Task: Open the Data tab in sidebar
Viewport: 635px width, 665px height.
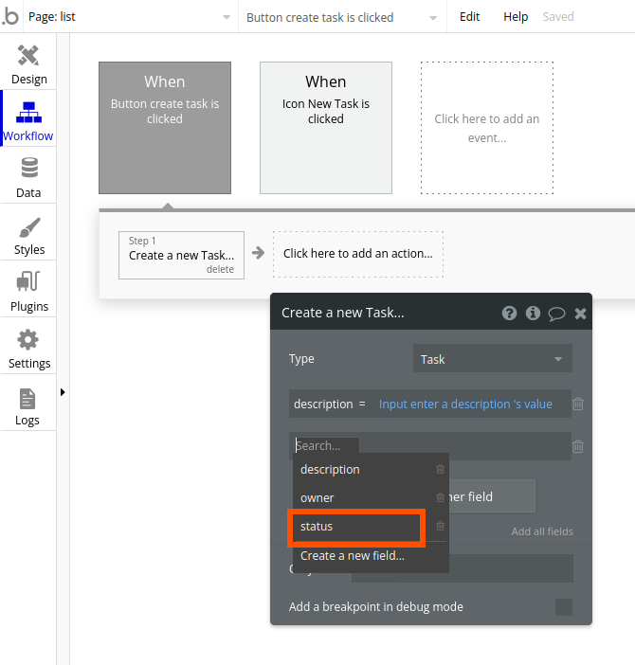Action: click(x=28, y=177)
